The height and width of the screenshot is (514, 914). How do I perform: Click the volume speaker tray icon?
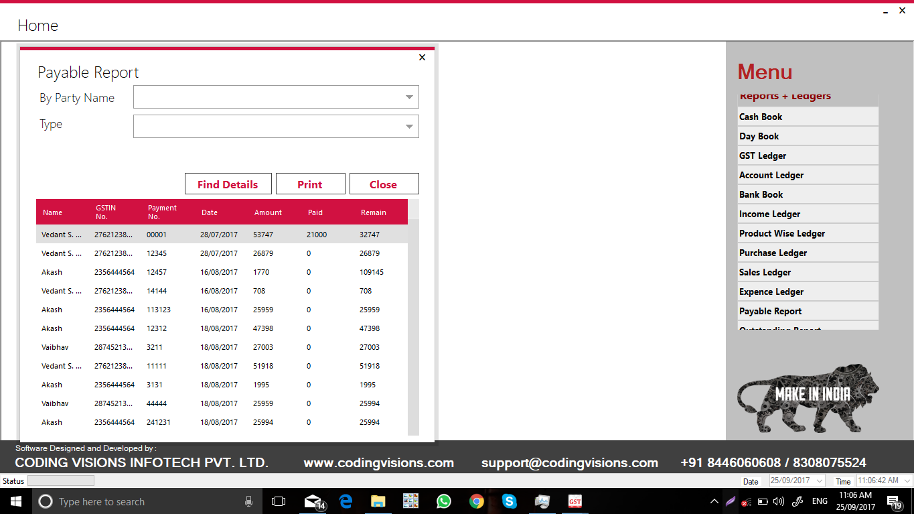click(x=778, y=501)
